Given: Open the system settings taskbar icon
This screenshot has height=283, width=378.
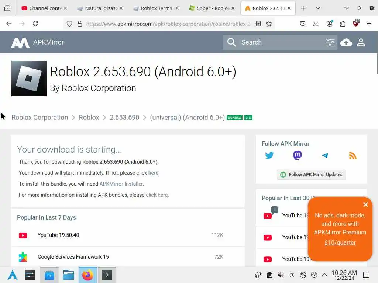Looking at the screenshot, I should [30, 275].
